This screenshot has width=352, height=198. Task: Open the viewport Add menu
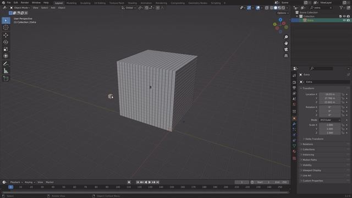pyautogui.click(x=53, y=8)
